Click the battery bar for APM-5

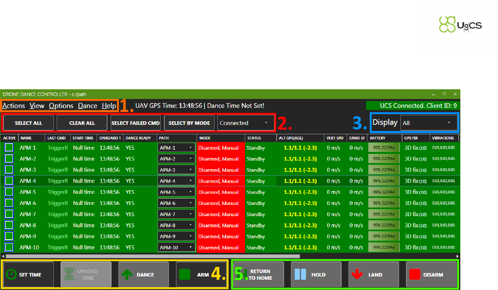pos(384,192)
